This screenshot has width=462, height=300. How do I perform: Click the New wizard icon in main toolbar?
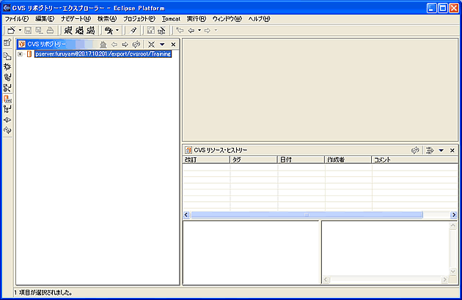click(10, 30)
